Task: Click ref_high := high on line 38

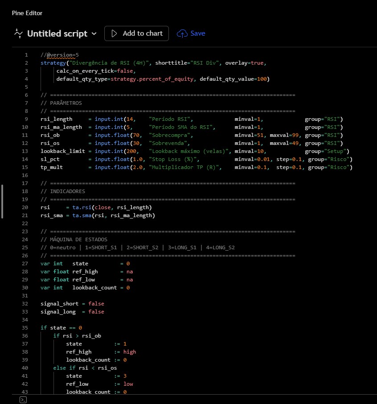Action: pos(101,352)
